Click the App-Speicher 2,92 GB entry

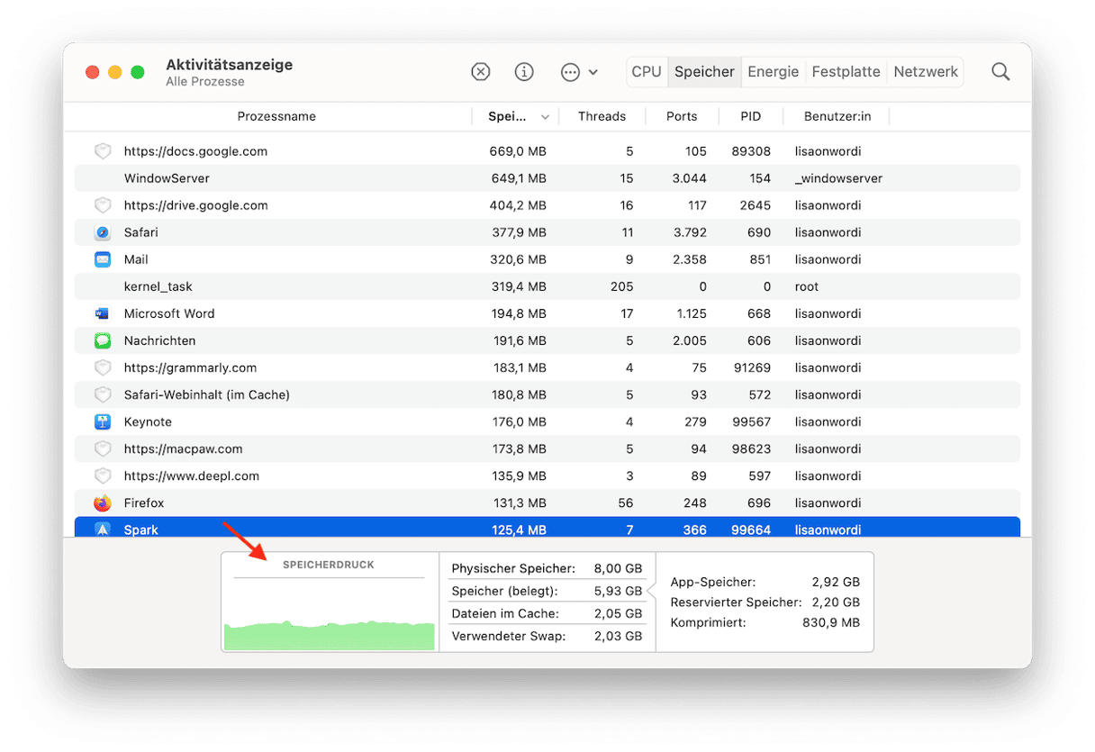click(765, 582)
